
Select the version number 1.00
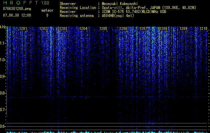coord(45,3)
